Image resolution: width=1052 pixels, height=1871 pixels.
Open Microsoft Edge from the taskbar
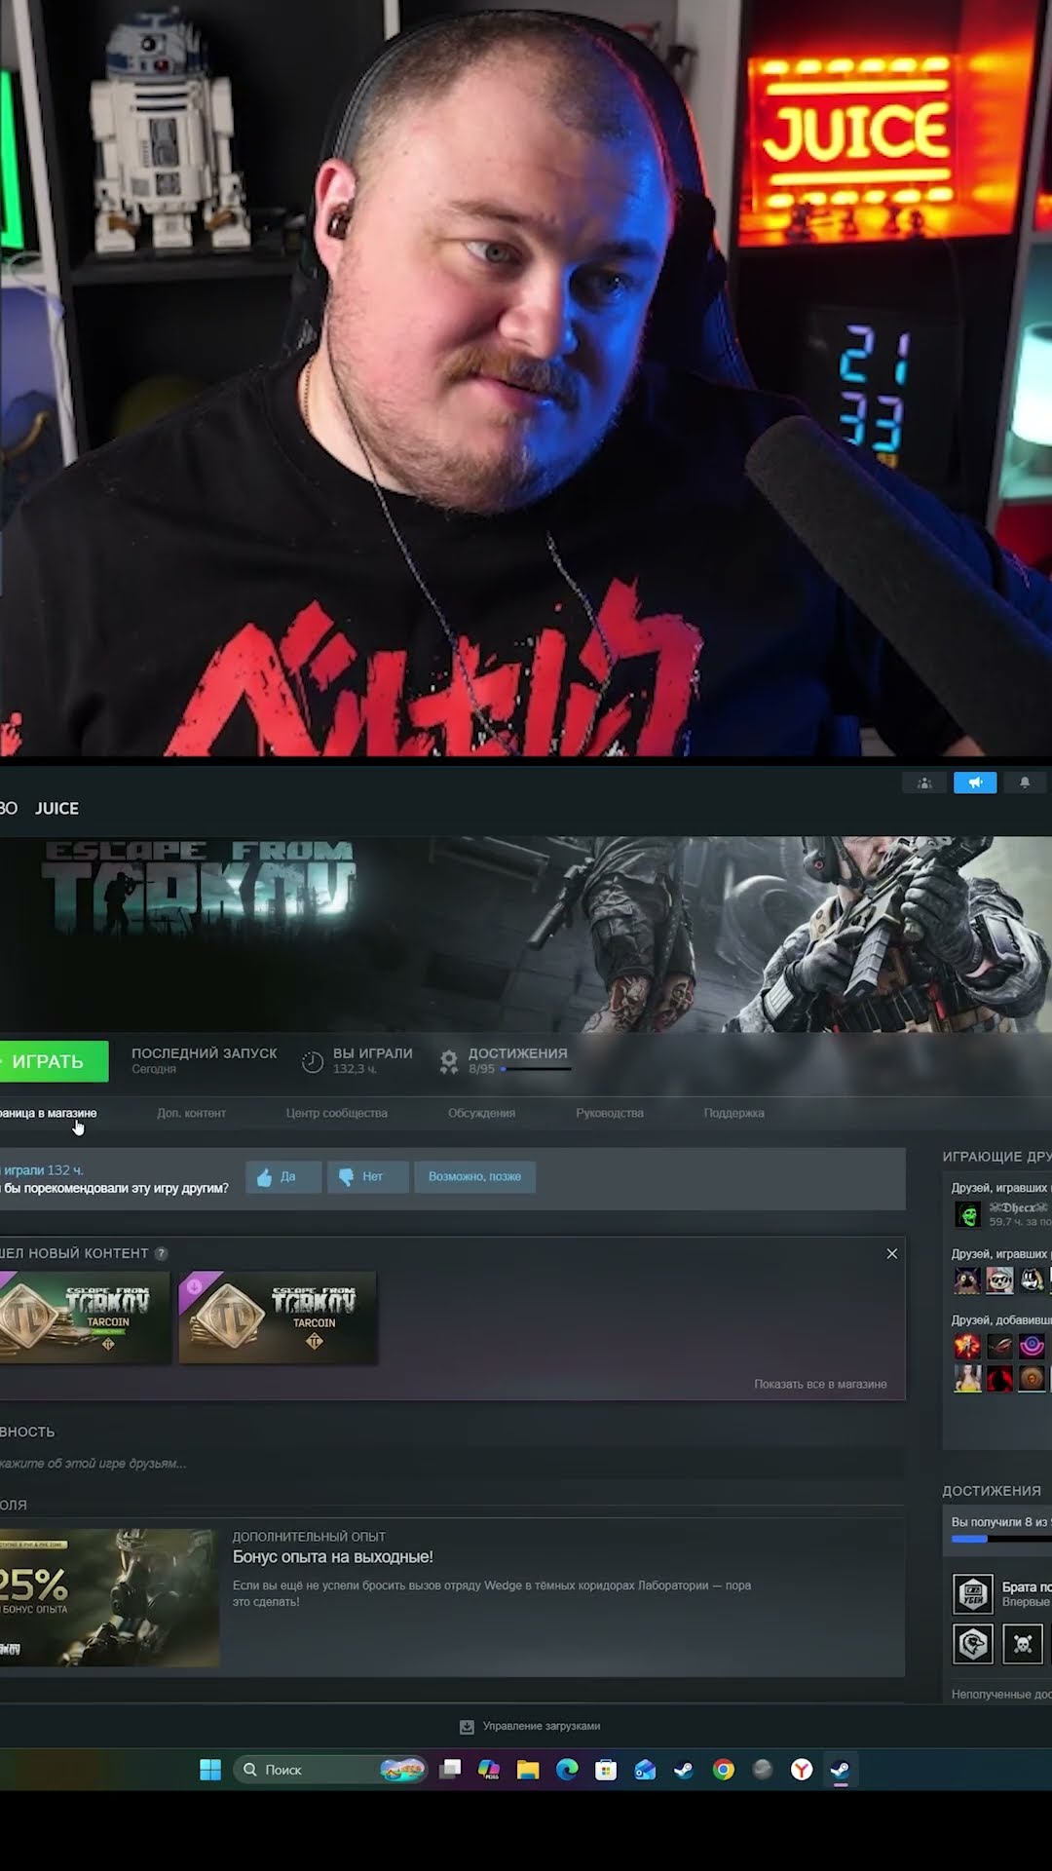[x=567, y=1770]
